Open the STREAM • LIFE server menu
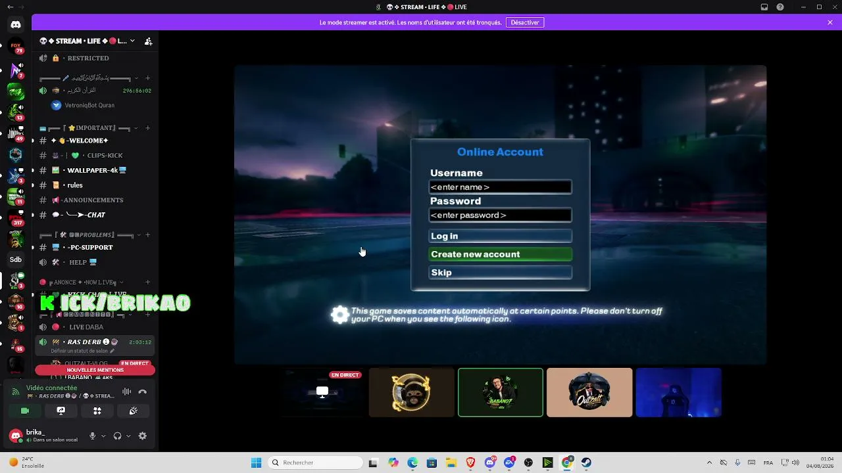842x473 pixels. (x=87, y=41)
